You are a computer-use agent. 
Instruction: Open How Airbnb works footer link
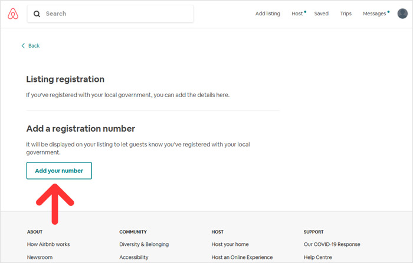(48, 244)
